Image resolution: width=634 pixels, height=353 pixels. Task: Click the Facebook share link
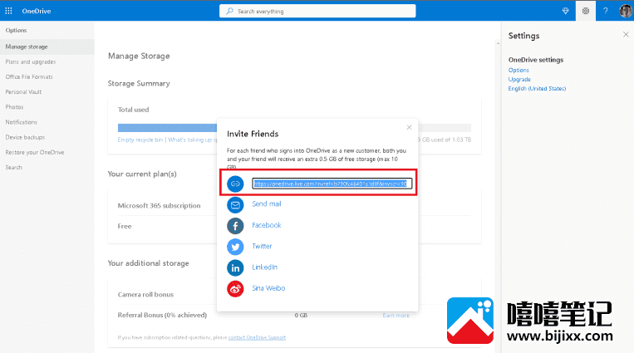(267, 225)
